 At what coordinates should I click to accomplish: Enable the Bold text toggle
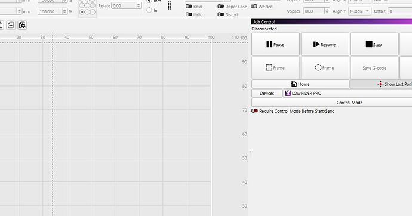tap(189, 7)
